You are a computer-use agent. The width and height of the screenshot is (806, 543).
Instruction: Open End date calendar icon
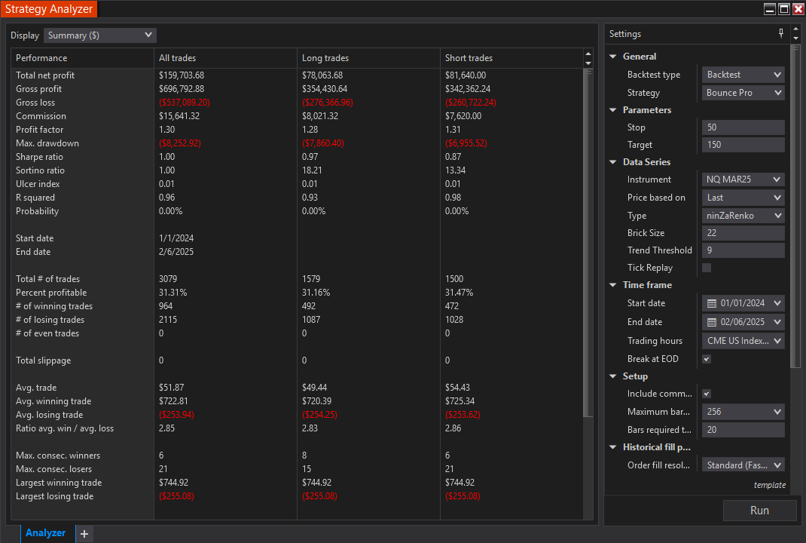tap(711, 322)
